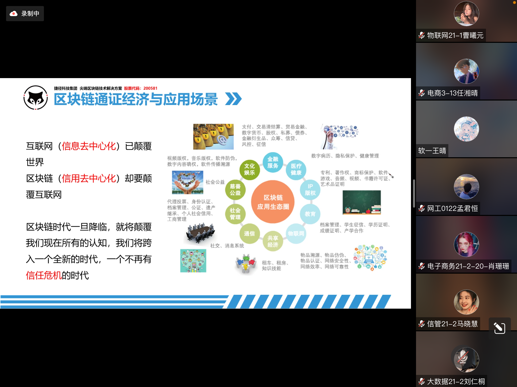
Task: Click muted mic icon beside 信管21-2马晓慧
Action: 421,324
